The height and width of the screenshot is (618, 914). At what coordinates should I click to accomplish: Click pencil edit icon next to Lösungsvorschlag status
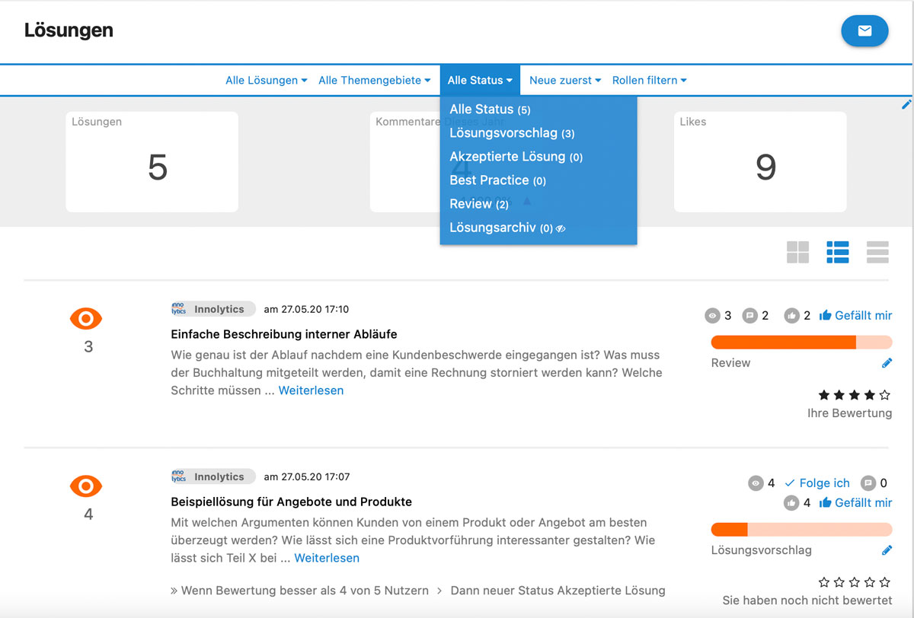click(x=887, y=550)
